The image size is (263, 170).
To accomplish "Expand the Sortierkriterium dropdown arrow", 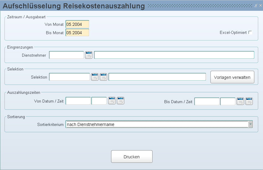I will click(x=250, y=124).
